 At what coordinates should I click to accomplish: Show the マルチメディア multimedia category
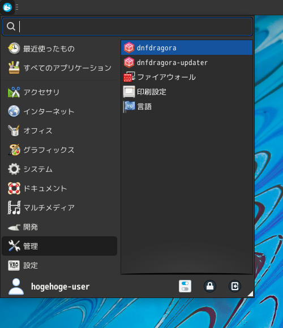click(x=59, y=208)
